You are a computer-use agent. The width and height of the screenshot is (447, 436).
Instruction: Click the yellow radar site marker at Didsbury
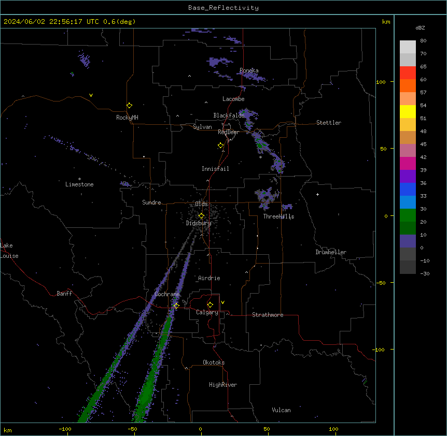point(201,216)
